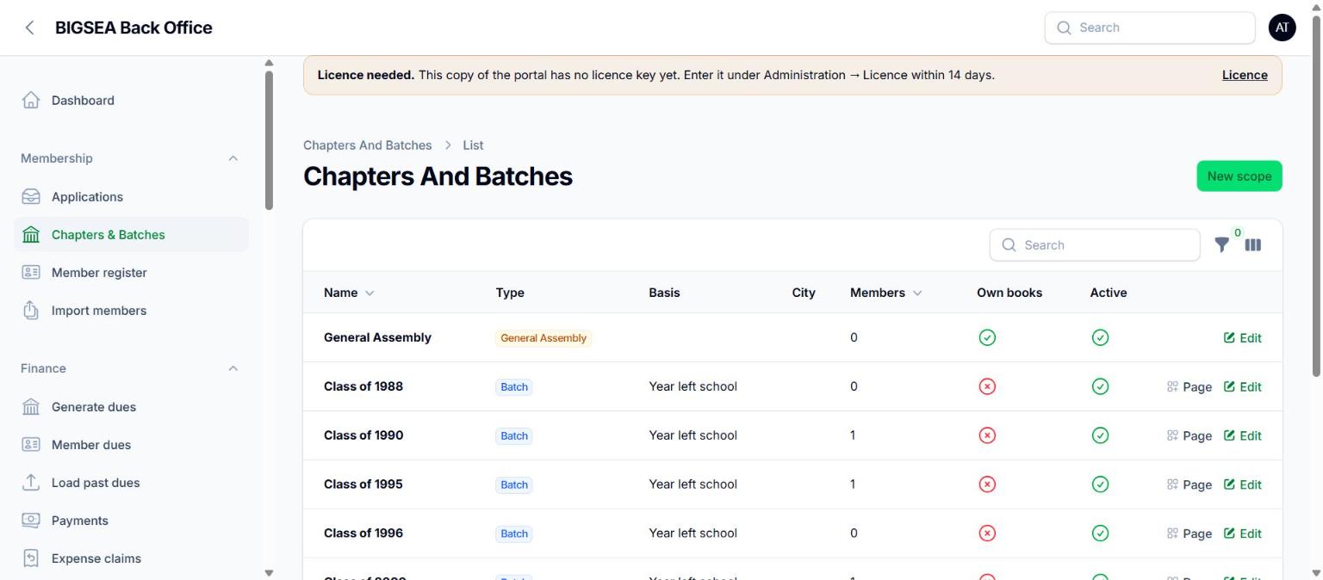Image resolution: width=1323 pixels, height=580 pixels.
Task: Click the Active check for Class of 1996
Action: (x=1100, y=534)
